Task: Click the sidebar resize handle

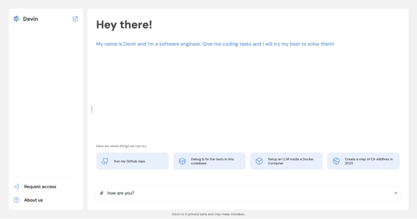Action: click(92, 109)
